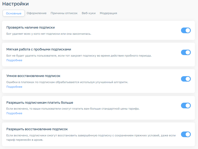Click 'Проверять наличие подписки' title text
The width and height of the screenshot is (198, 149).
click(31, 28)
